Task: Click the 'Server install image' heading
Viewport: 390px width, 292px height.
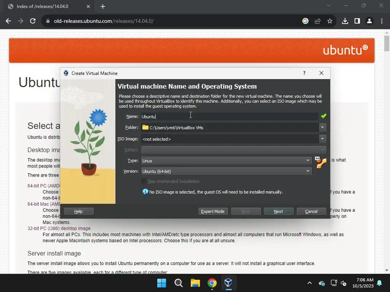Action: click(54, 253)
